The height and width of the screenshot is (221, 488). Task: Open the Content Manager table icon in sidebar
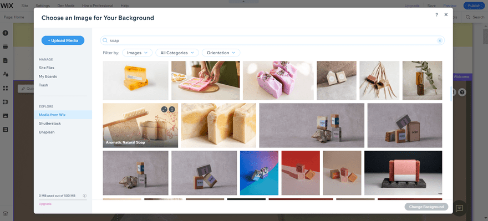click(x=6, y=129)
